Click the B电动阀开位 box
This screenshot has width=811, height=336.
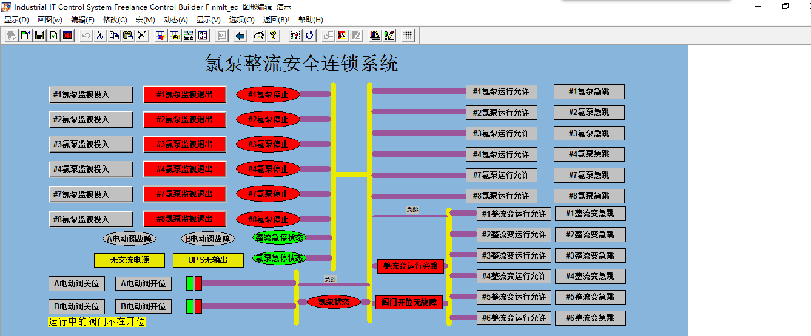143,306
